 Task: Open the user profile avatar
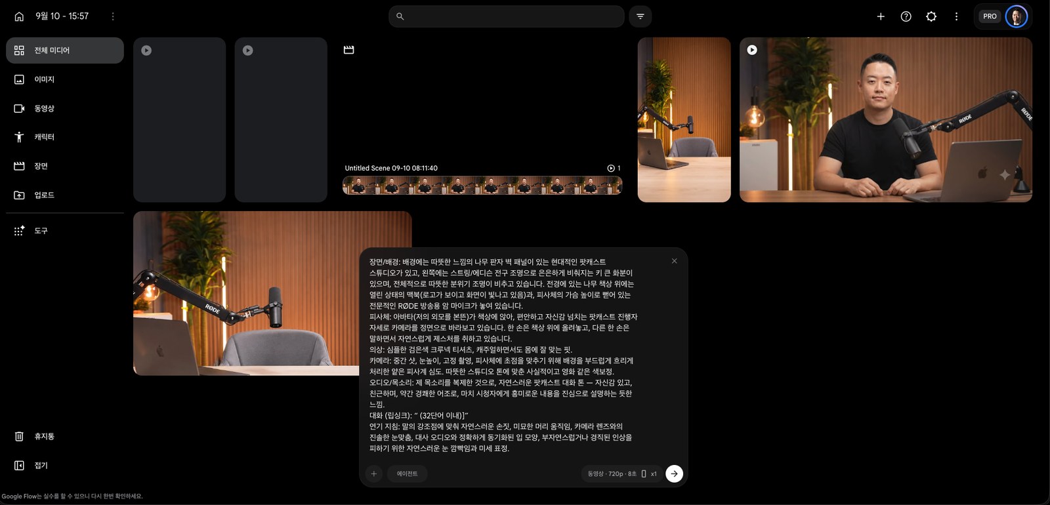click(x=1016, y=16)
